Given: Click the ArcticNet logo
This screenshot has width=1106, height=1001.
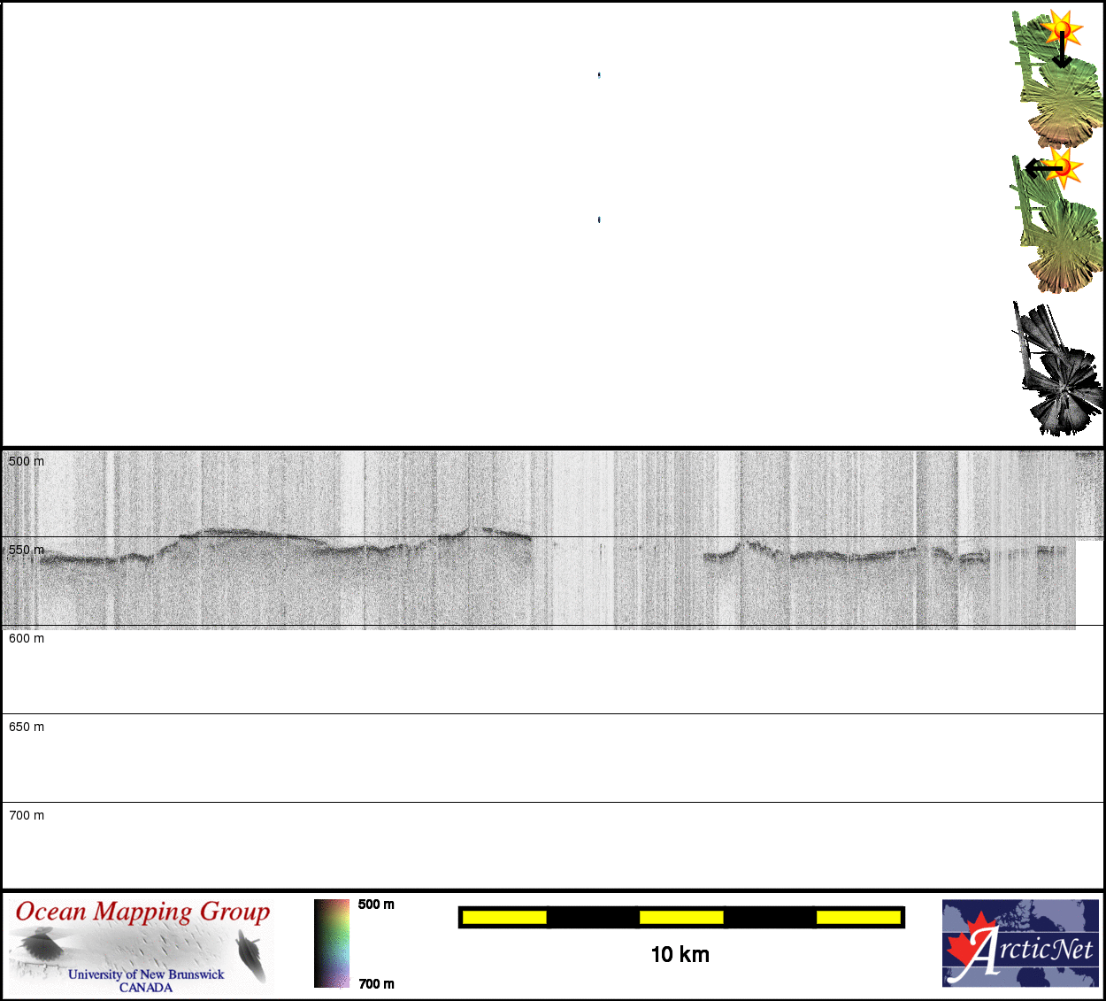Looking at the screenshot, I should (x=1020, y=943).
